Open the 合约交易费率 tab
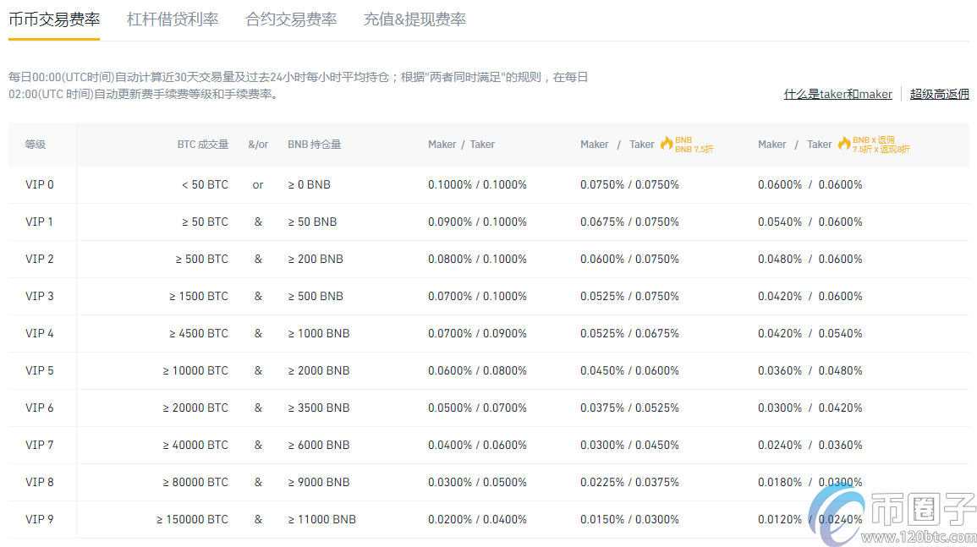The width and height of the screenshot is (977, 547). click(291, 19)
